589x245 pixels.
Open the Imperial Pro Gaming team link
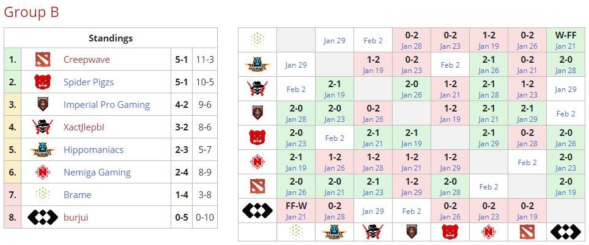click(106, 105)
